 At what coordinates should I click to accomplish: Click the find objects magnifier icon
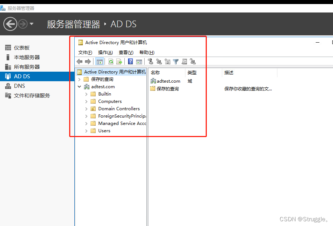click(184, 62)
